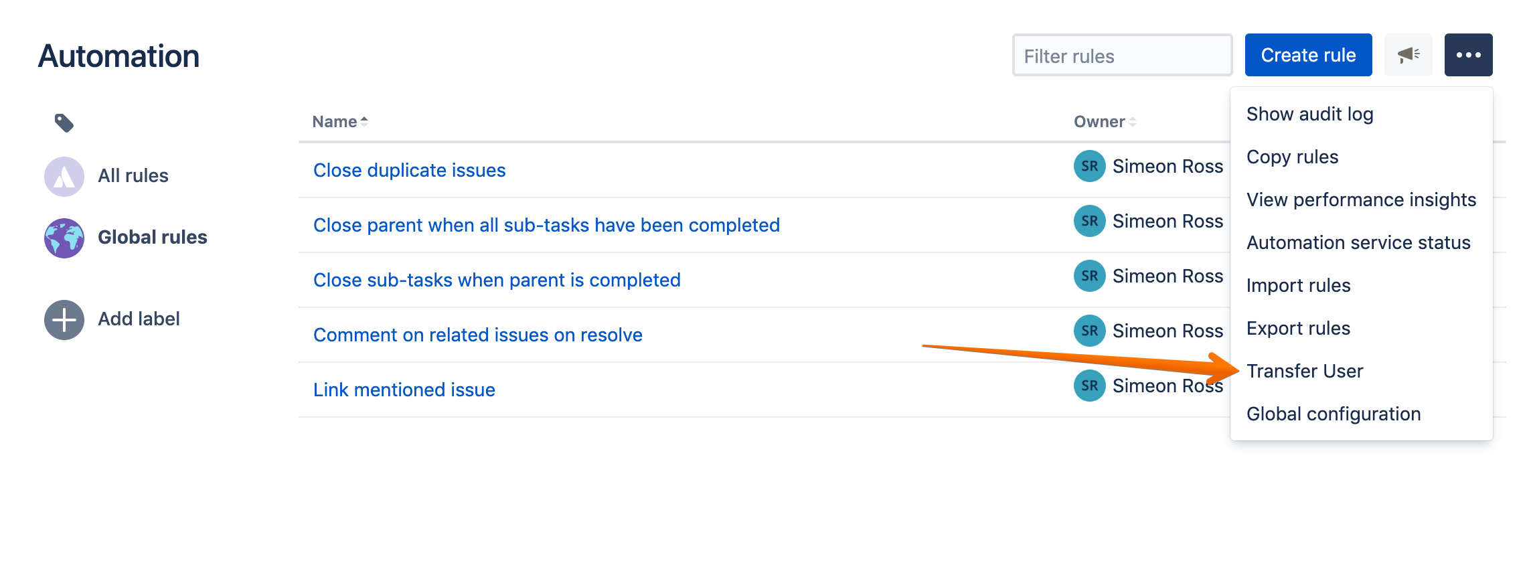Click the megaphone announcement icon
This screenshot has height=573, width=1529.
pyautogui.click(x=1408, y=55)
